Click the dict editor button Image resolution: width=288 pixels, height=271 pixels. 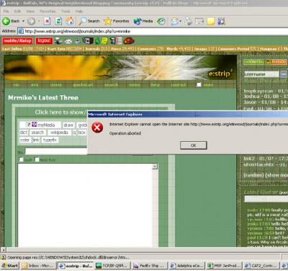(x=24, y=133)
